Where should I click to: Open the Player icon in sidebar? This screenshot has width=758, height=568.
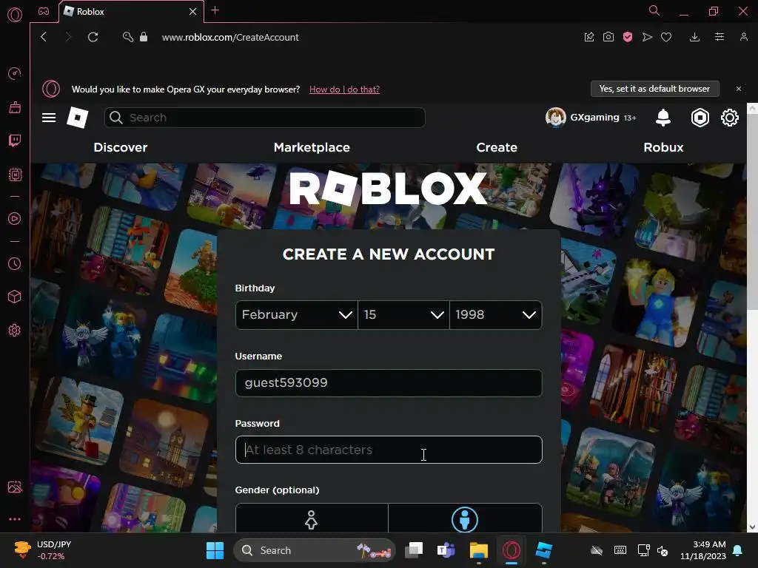tap(15, 219)
